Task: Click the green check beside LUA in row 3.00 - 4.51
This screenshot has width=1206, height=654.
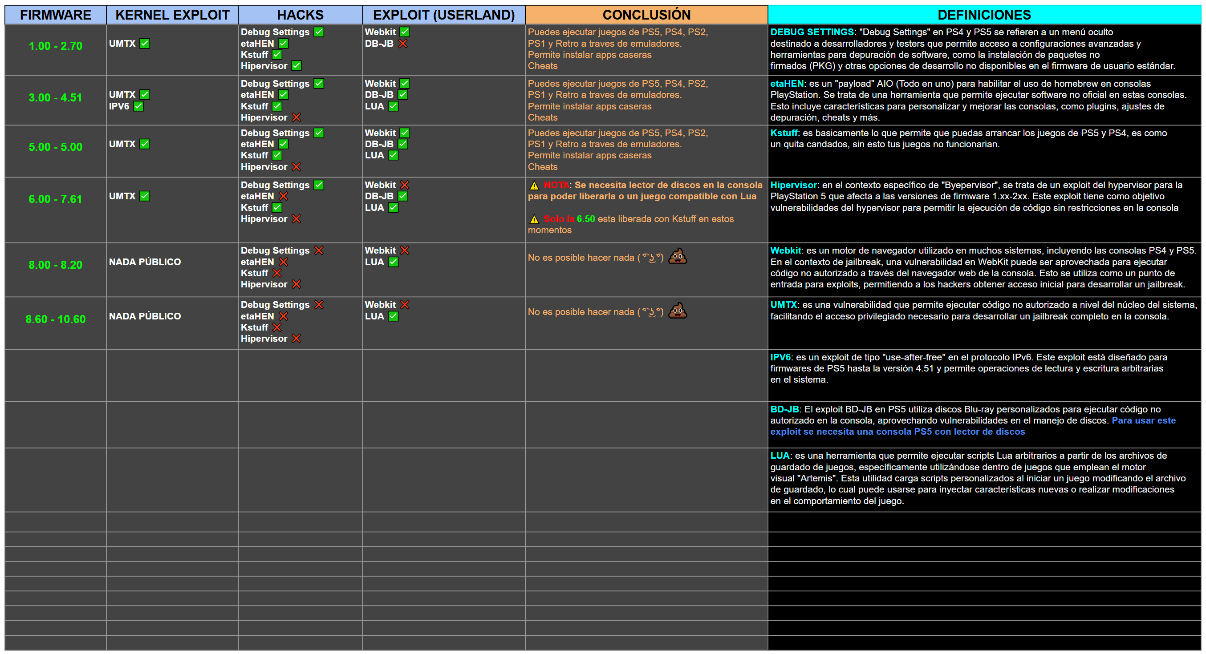Action: [x=393, y=106]
